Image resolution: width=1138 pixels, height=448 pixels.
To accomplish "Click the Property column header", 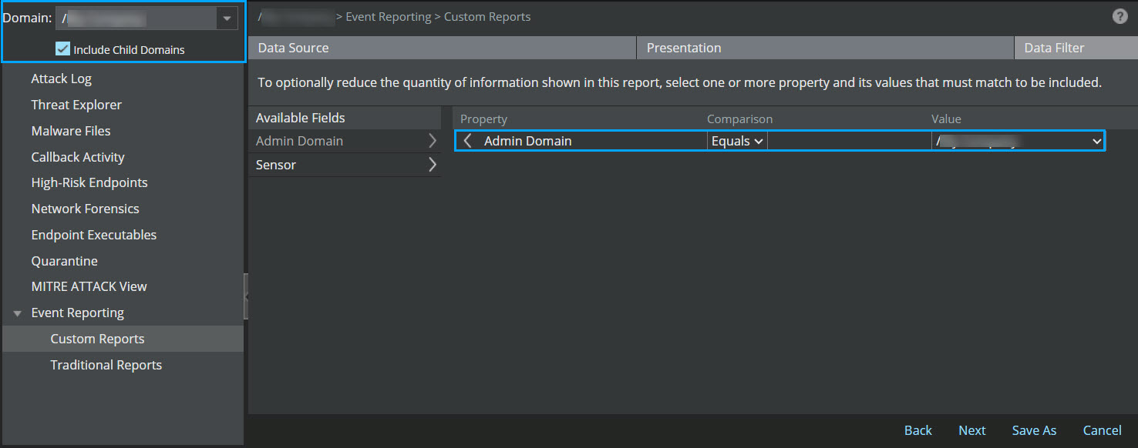I will pyautogui.click(x=484, y=119).
